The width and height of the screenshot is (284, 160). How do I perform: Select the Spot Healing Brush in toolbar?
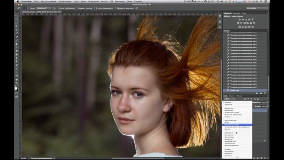(x=16, y=37)
